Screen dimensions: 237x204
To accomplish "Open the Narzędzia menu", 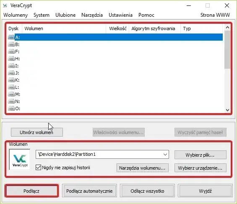I will [92, 15].
